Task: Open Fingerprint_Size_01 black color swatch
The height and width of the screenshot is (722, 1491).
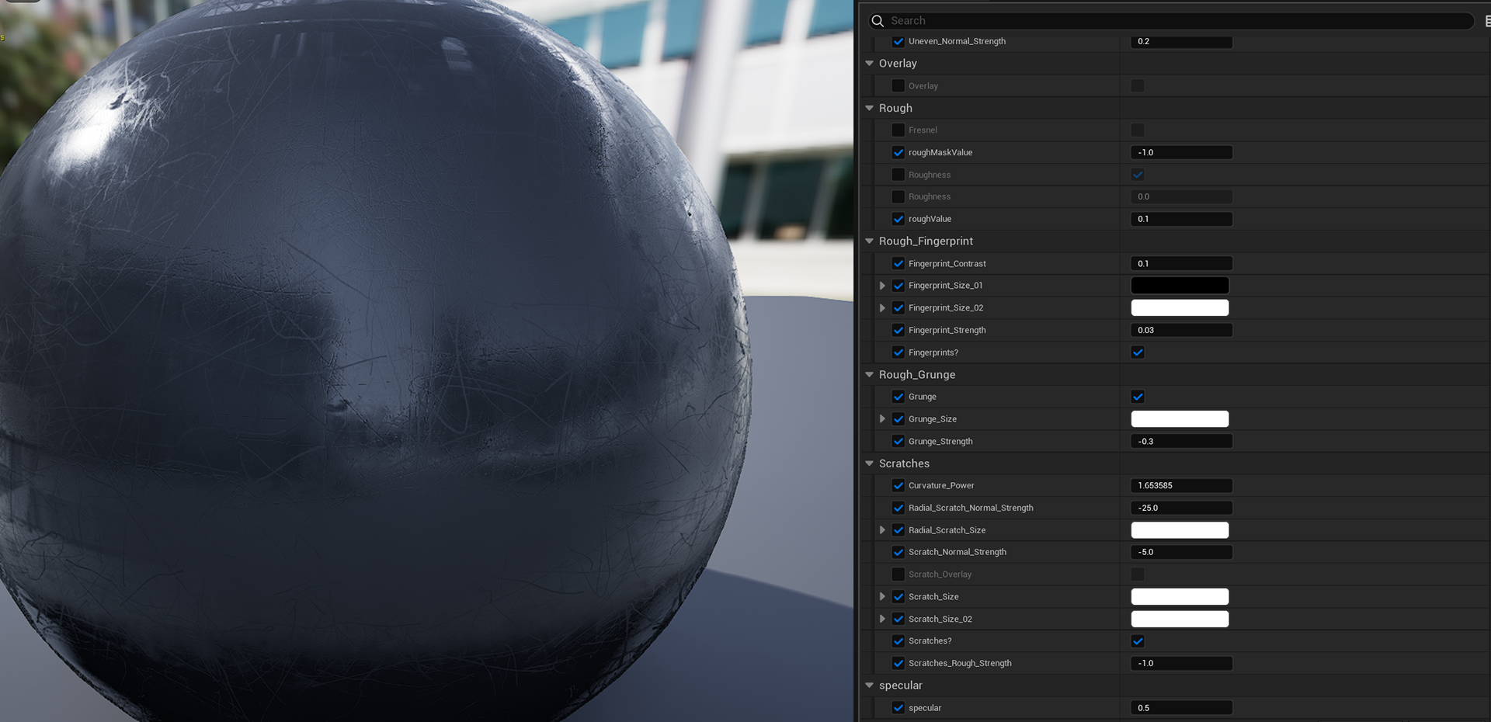Action: coord(1180,286)
